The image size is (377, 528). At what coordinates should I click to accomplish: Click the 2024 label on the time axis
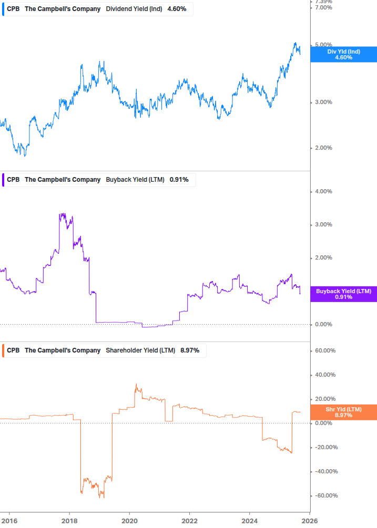[x=249, y=521]
